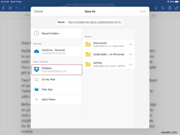Click the Wi-Fi status icon

(x=168, y=2)
